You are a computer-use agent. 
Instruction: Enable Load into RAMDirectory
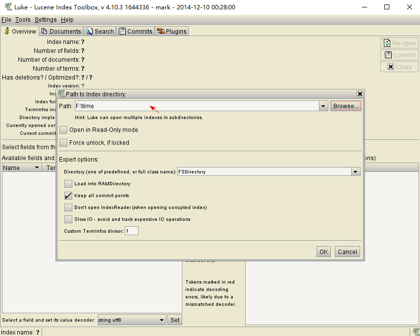pos(68,184)
